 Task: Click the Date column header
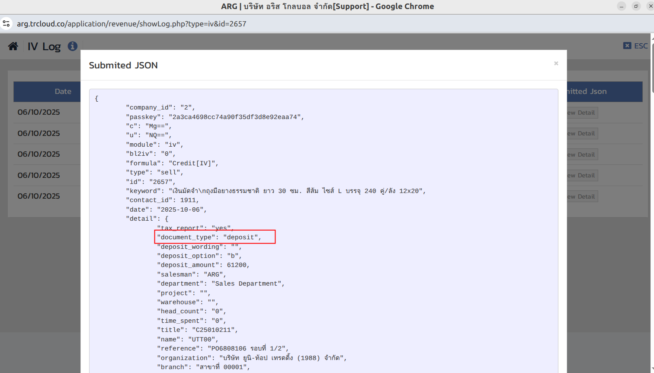coord(63,91)
